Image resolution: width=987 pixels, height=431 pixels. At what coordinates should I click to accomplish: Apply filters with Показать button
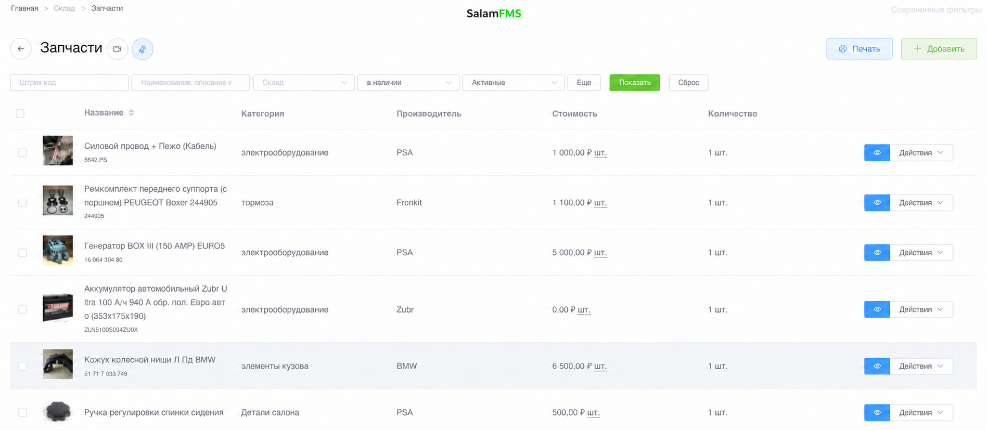coord(635,83)
